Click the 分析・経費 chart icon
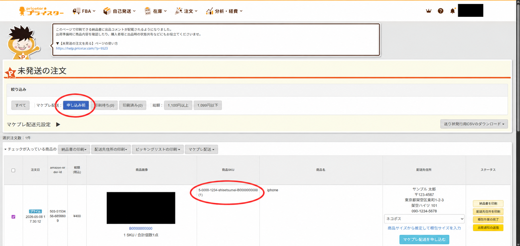Screen dimensions: 520x246 [210, 11]
